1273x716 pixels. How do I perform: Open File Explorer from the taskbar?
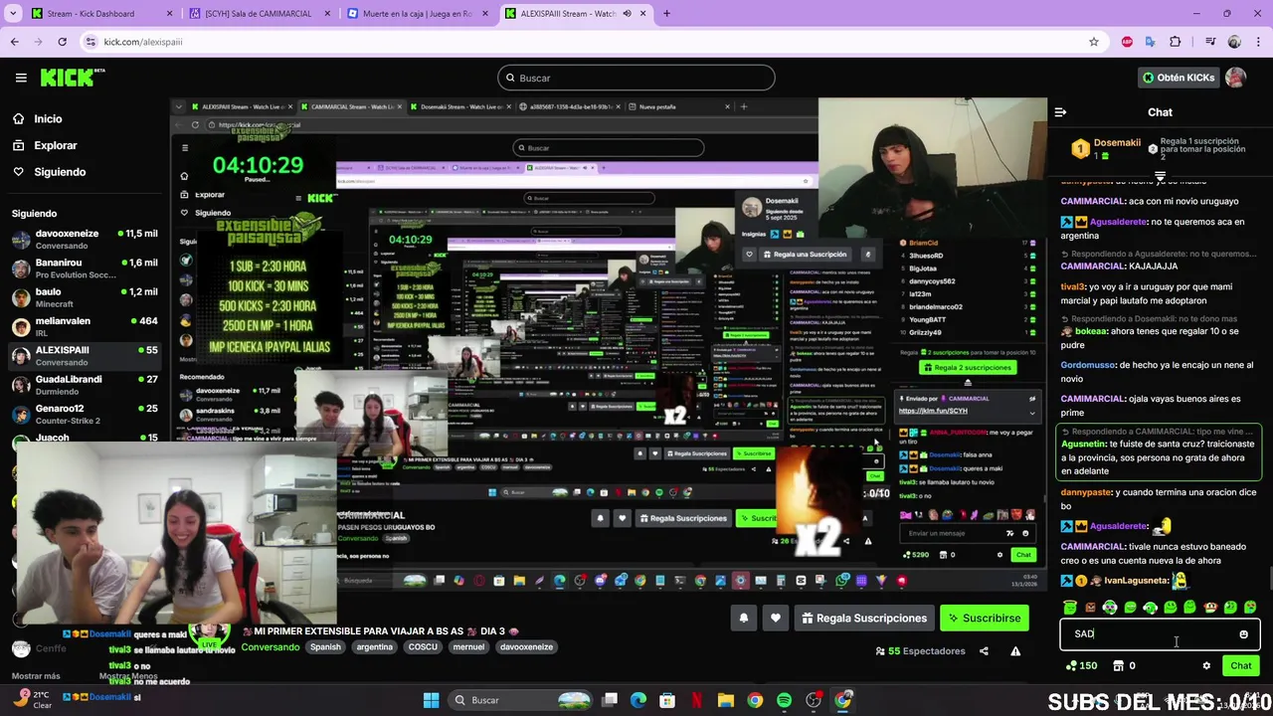[726, 700]
